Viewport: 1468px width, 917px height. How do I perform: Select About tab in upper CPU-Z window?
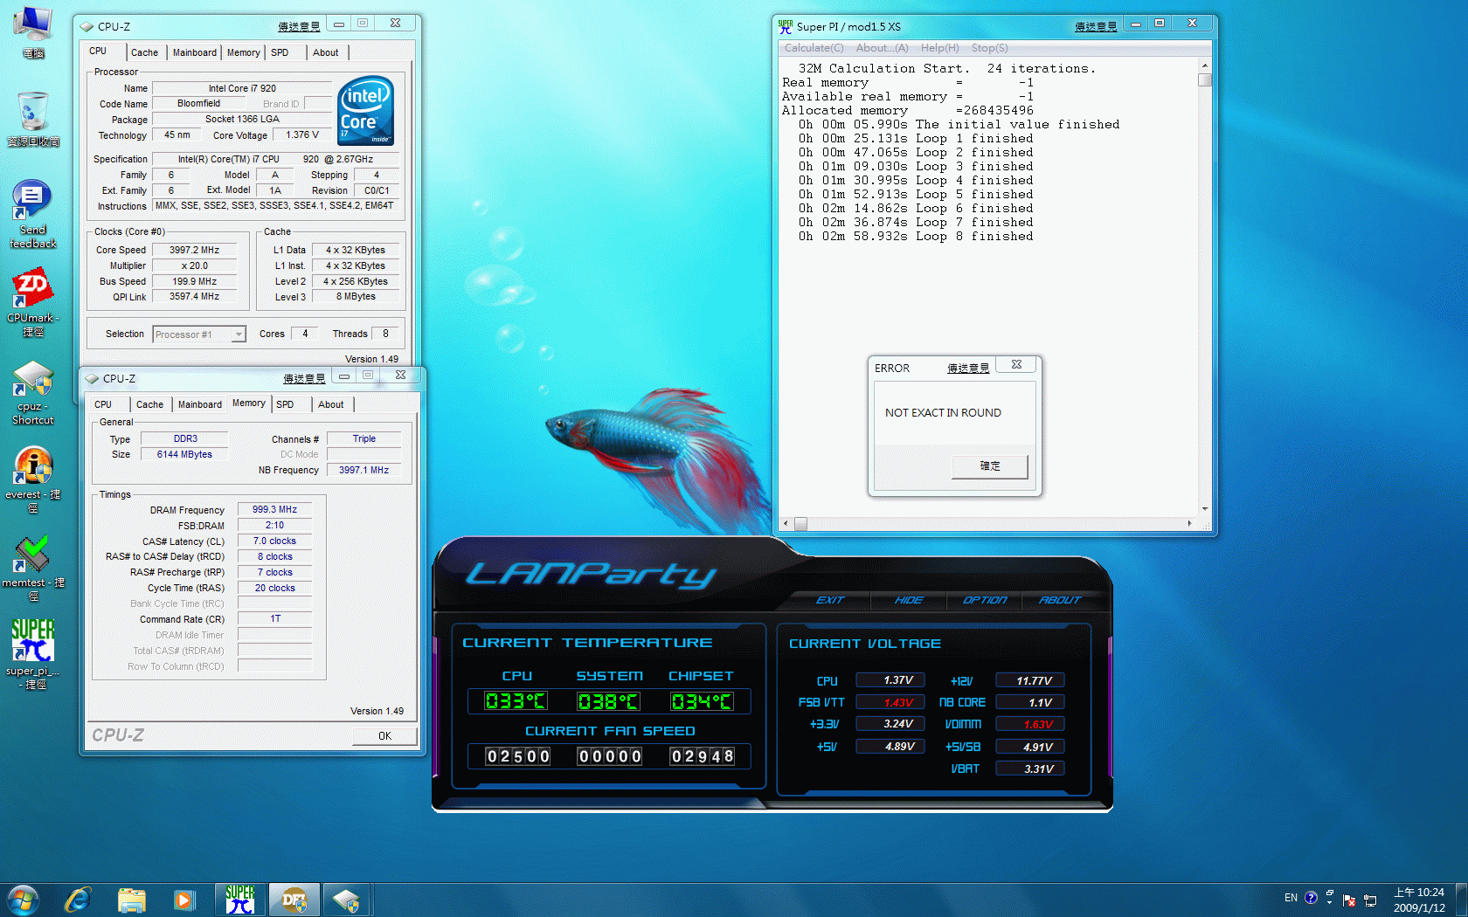tap(326, 52)
